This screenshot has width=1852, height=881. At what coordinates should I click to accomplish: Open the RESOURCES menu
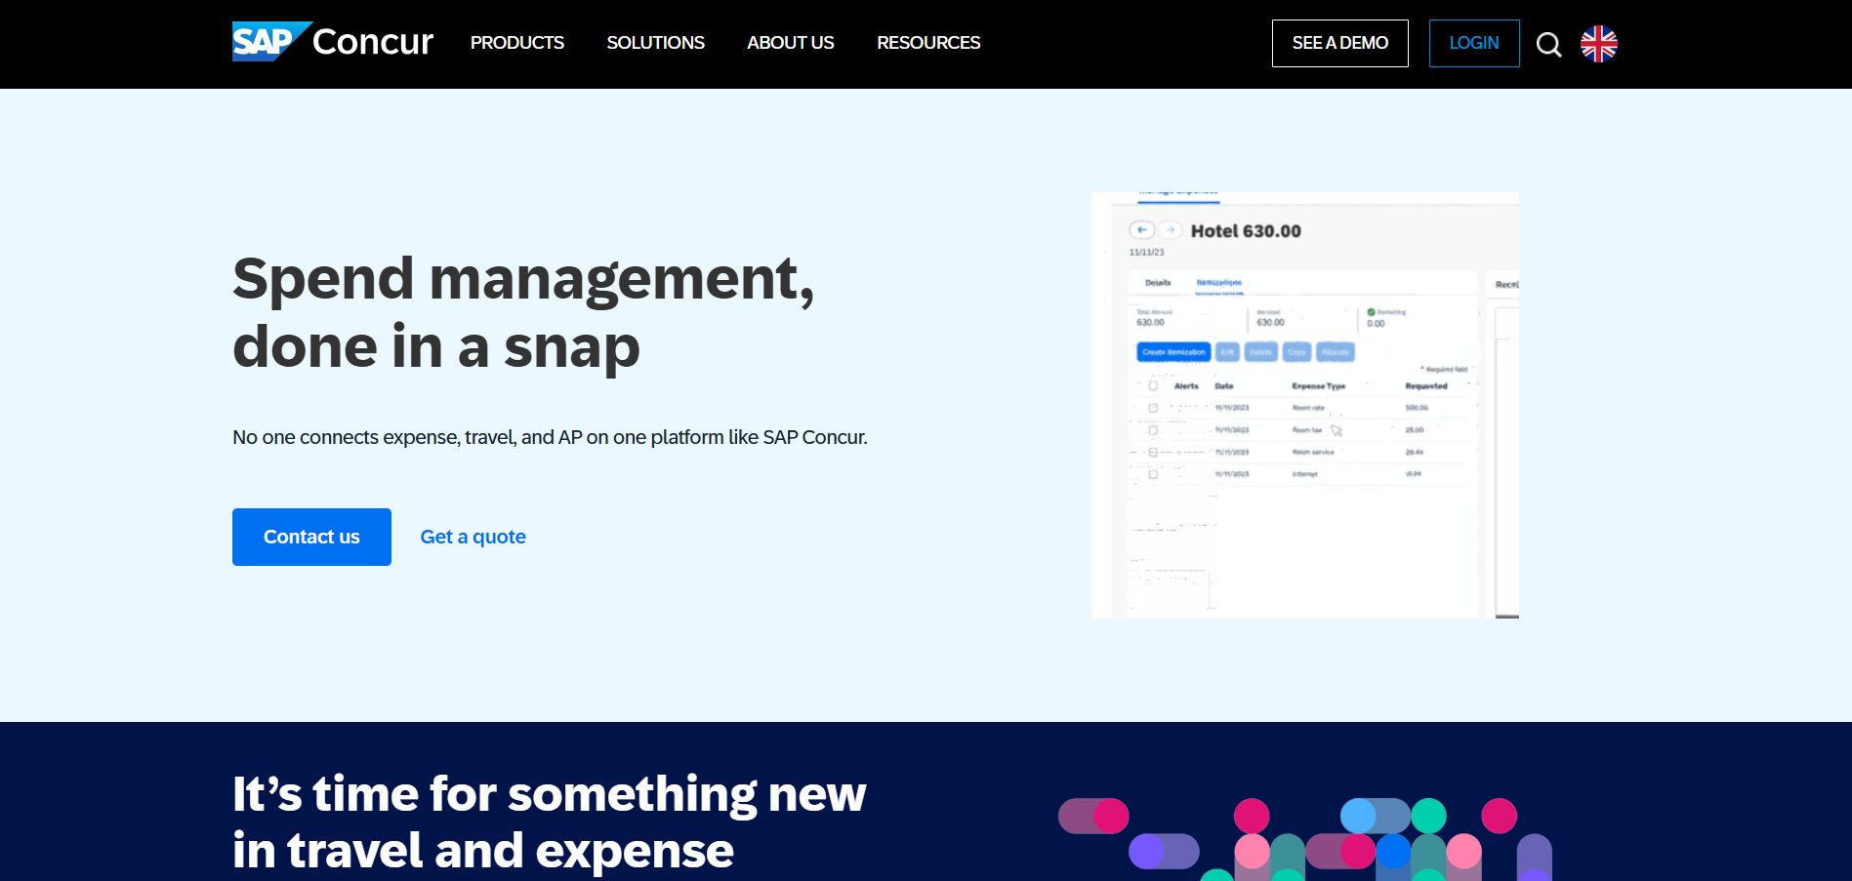(x=928, y=43)
